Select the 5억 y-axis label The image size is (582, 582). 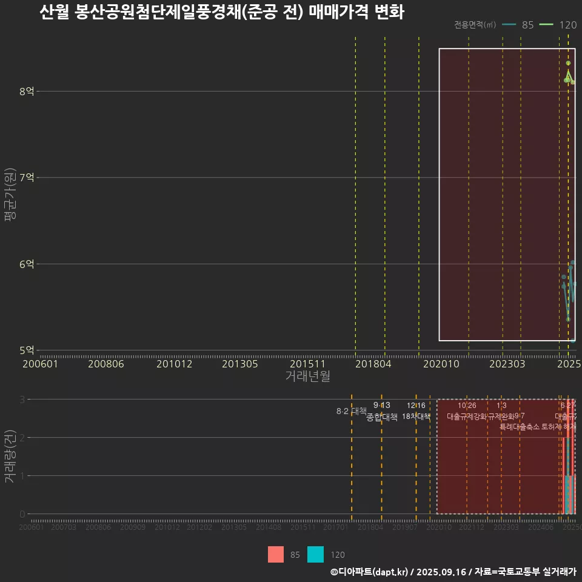coord(27,350)
